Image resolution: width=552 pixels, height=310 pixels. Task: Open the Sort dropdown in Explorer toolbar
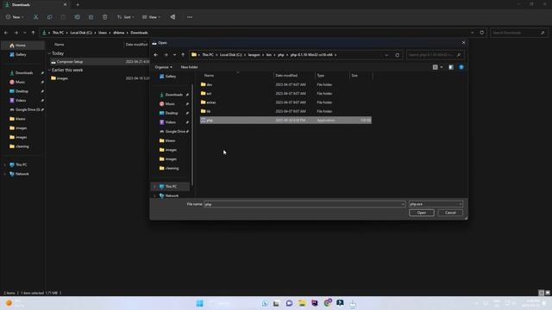click(125, 17)
